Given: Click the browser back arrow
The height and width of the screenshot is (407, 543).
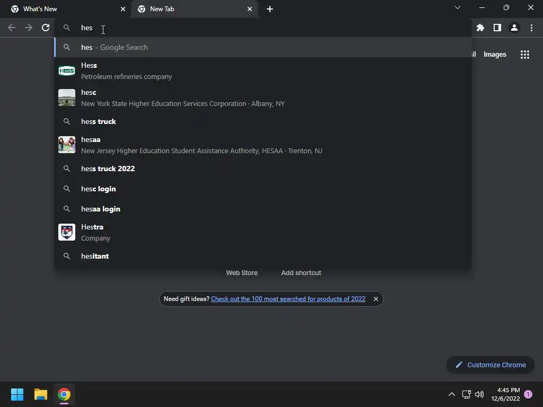Looking at the screenshot, I should (12, 28).
